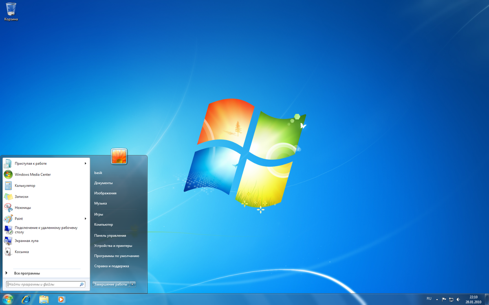Expand the Paint submenu arrow
Screen dimensions: 489x305
[85, 218]
